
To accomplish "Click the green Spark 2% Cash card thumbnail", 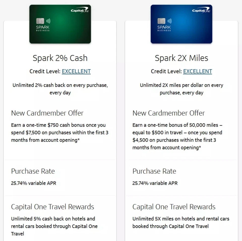I will 60,24.
